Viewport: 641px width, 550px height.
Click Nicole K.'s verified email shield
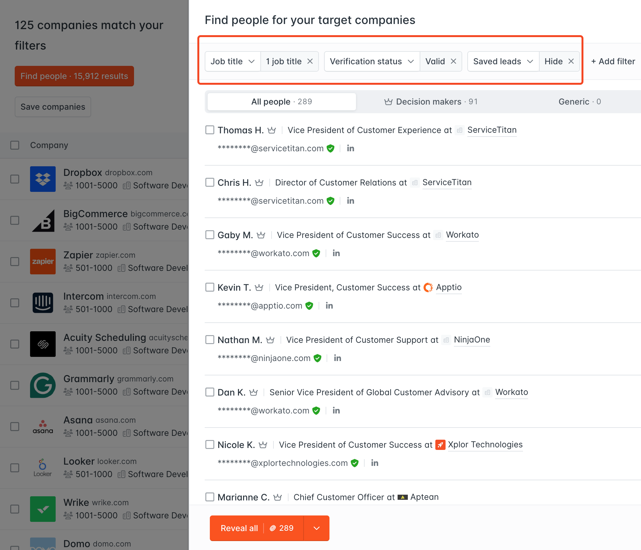click(x=355, y=463)
